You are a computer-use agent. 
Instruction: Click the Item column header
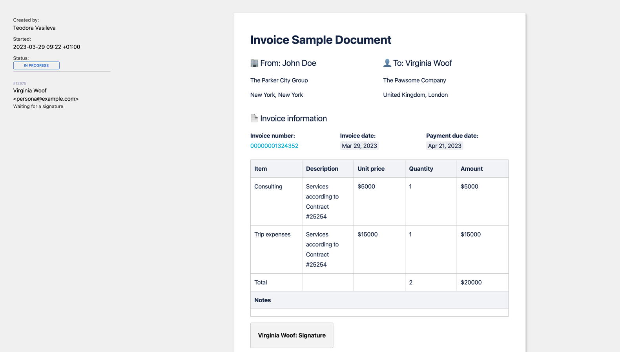261,169
